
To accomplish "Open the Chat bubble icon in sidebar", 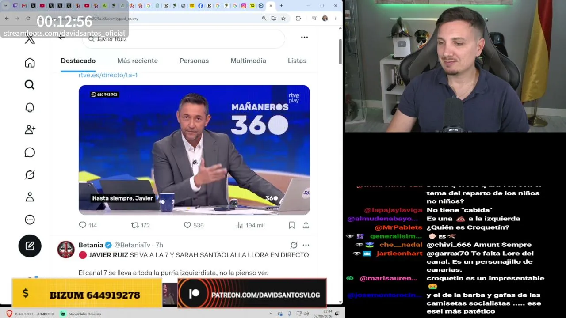I will pos(30,152).
